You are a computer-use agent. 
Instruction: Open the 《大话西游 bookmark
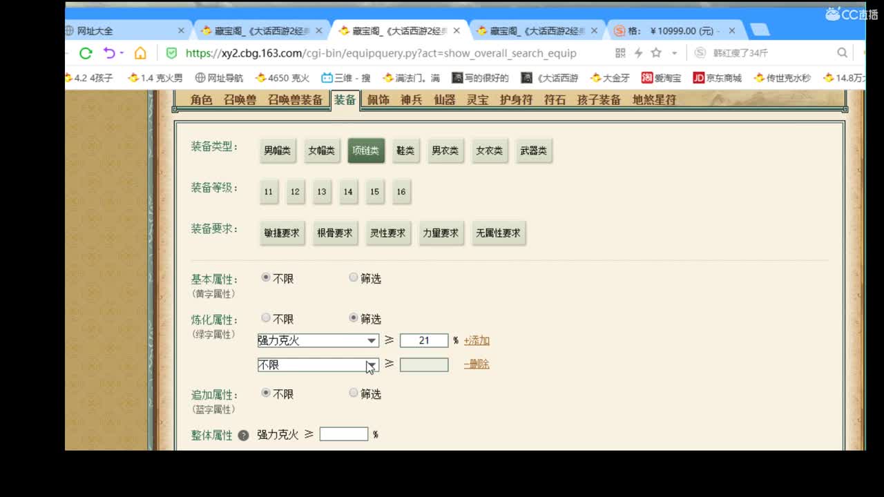[549, 78]
